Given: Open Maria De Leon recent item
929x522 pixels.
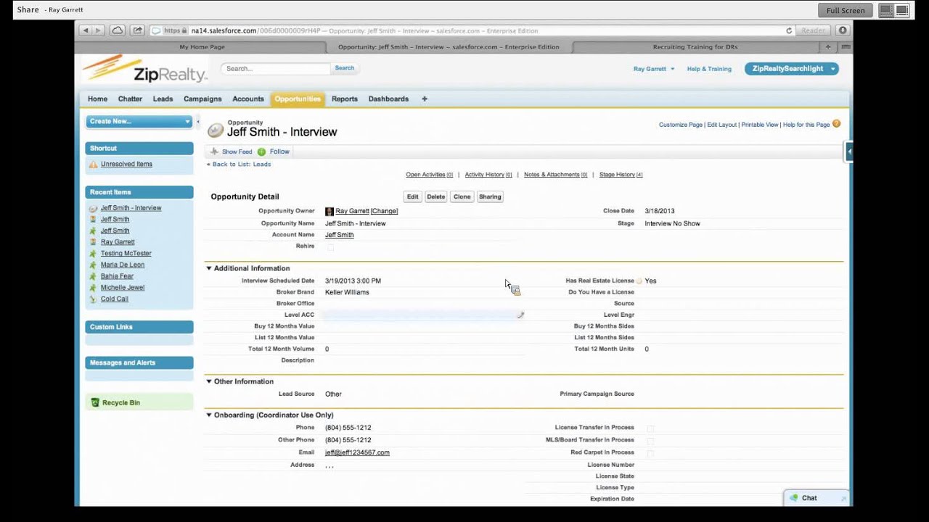Looking at the screenshot, I should click(x=123, y=265).
